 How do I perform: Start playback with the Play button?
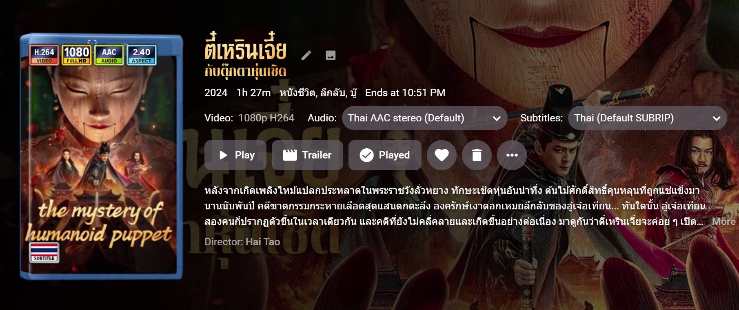pyautogui.click(x=235, y=155)
